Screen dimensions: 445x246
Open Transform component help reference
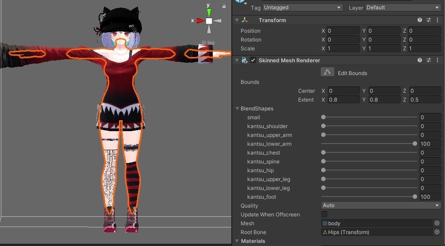click(420, 20)
